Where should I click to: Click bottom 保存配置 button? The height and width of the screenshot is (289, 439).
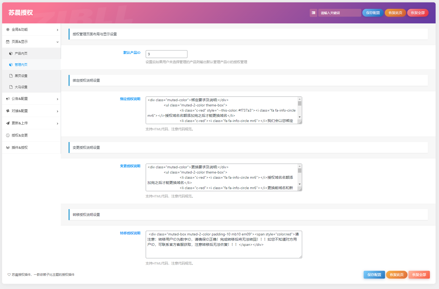point(374,275)
